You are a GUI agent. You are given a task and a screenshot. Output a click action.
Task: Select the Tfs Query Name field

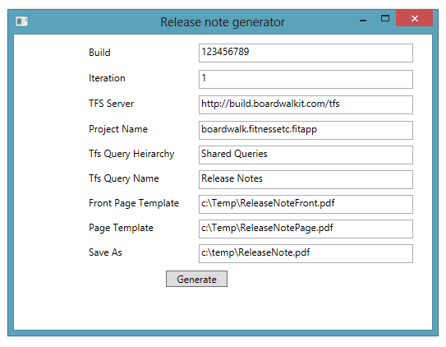306,179
